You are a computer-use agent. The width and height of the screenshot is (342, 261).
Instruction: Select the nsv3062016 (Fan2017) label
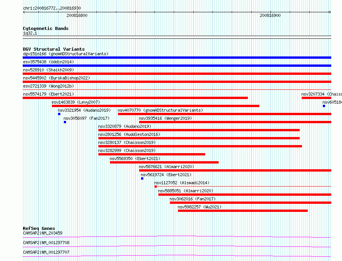(193, 199)
